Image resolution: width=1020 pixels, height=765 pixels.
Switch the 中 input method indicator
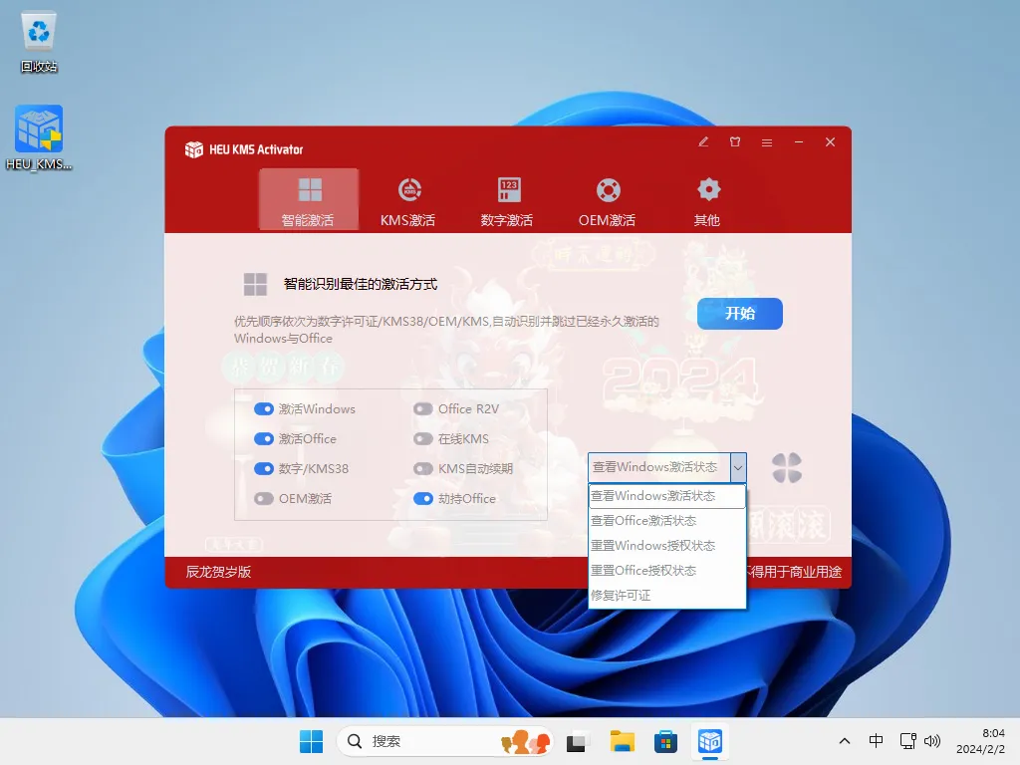877,741
